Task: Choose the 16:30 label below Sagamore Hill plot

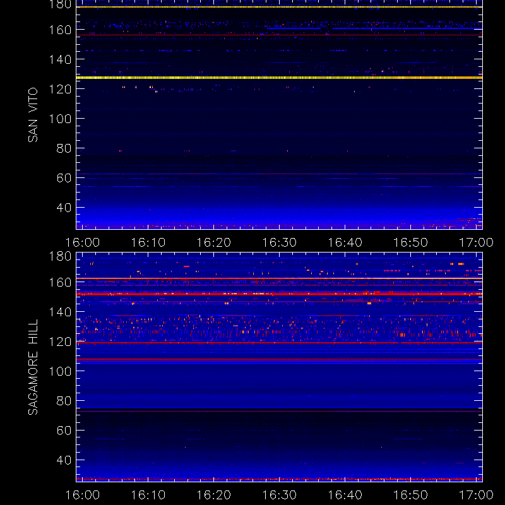Action: (x=279, y=495)
